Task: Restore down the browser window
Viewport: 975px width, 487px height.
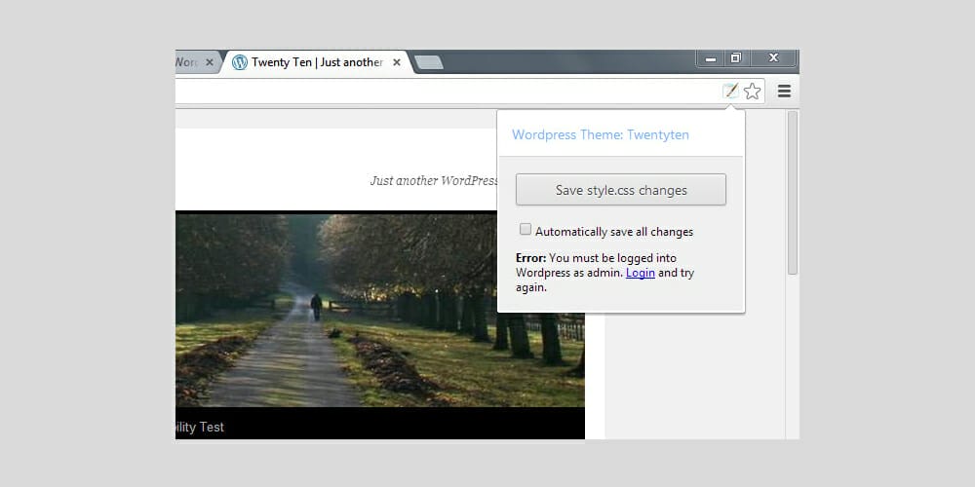Action: pyautogui.click(x=736, y=57)
